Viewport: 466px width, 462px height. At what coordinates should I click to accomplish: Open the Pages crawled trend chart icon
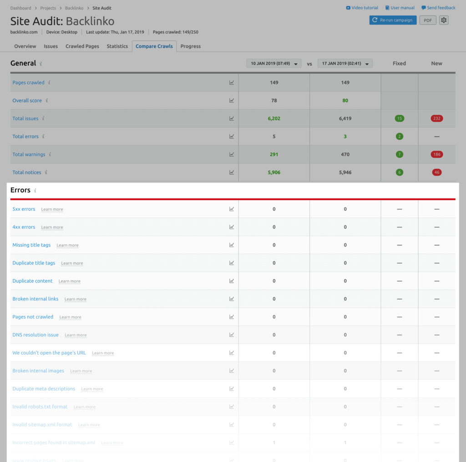point(232,82)
